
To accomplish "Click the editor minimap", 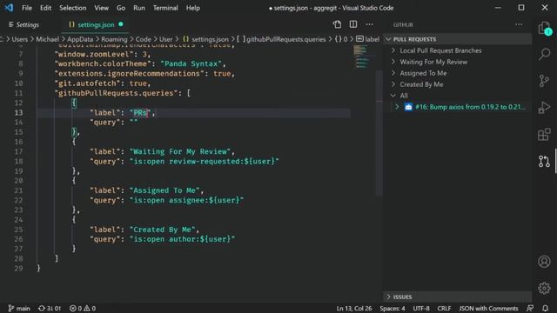I will [x=362, y=57].
